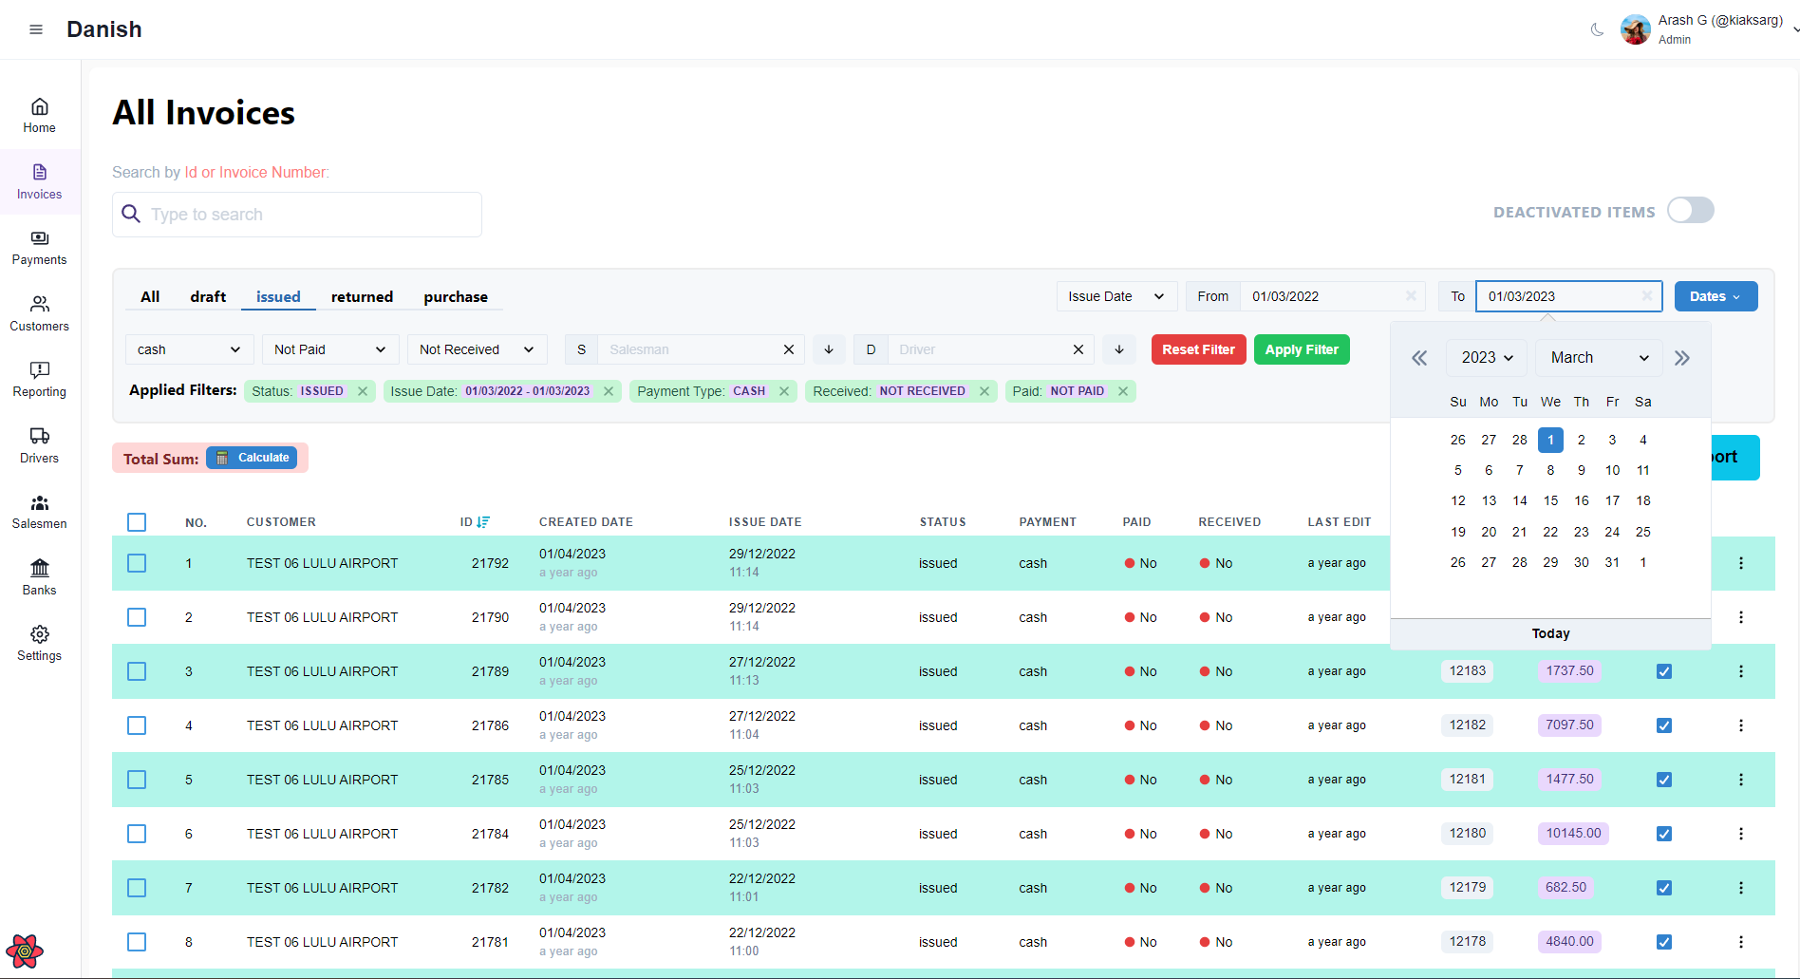Remove Status ISSUED applied filter

(x=363, y=391)
